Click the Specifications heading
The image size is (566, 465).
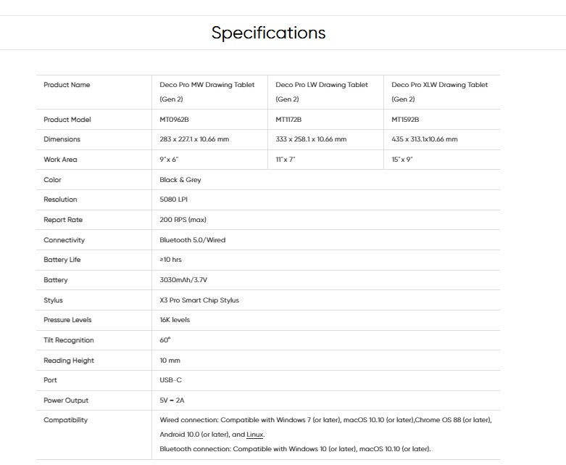tap(269, 33)
